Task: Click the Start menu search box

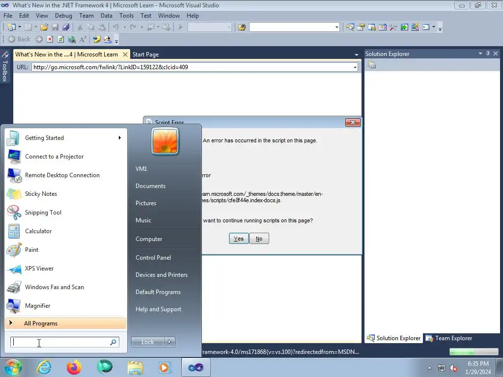Action: (x=64, y=342)
